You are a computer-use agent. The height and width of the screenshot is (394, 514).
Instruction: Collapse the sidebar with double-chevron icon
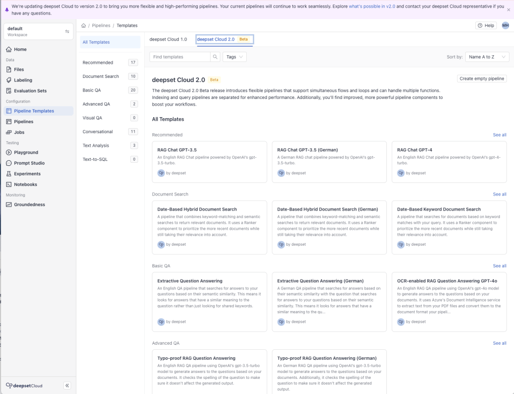point(67,385)
